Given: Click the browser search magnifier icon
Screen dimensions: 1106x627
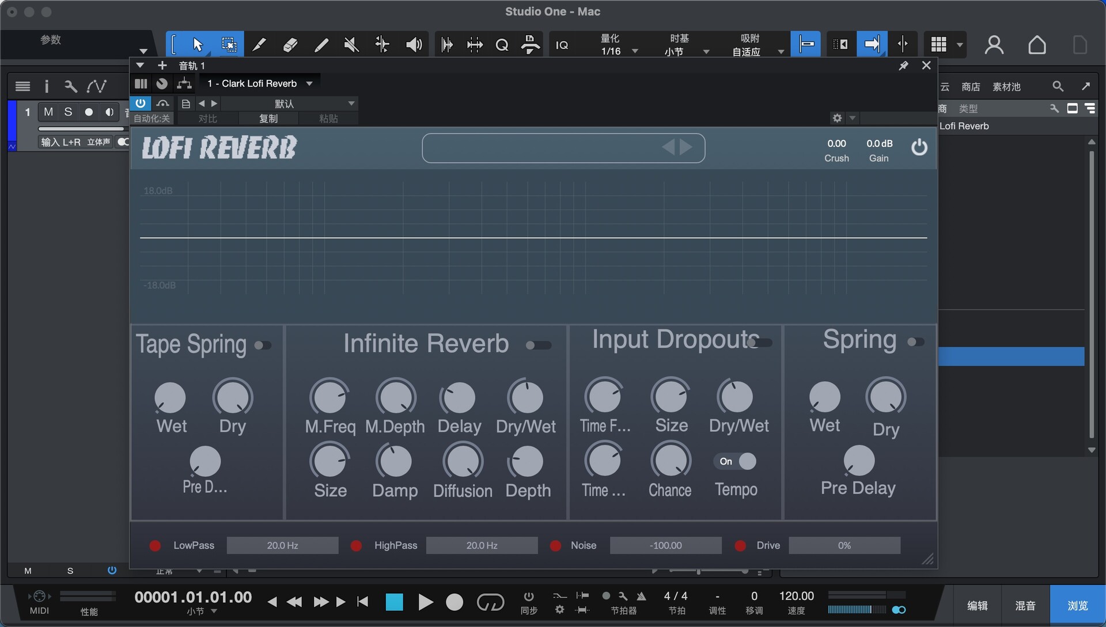Looking at the screenshot, I should coord(1058,86).
